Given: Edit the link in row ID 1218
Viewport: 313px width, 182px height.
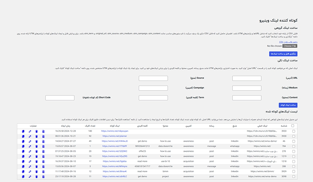Looking at the screenshot, I should [30, 161].
